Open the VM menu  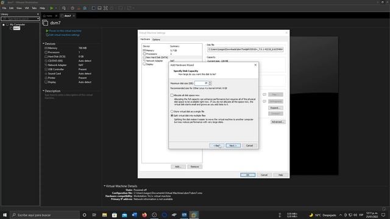click(27, 8)
